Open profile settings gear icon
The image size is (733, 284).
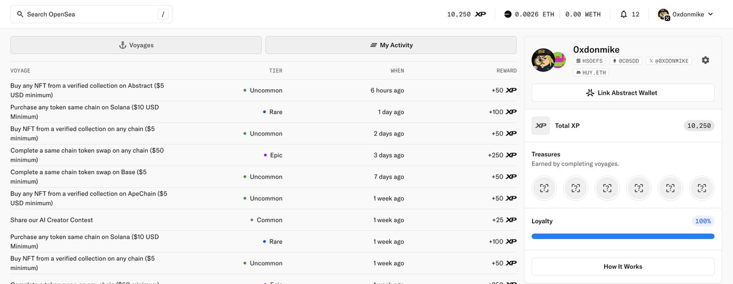[706, 60]
